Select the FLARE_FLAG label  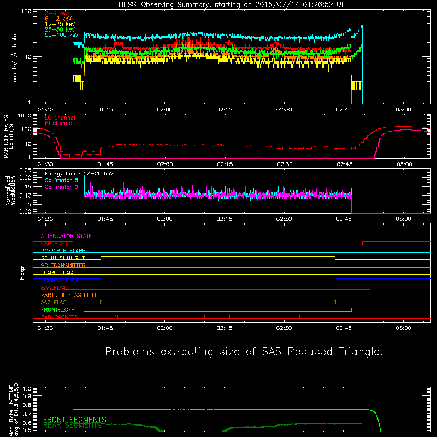(x=57, y=273)
